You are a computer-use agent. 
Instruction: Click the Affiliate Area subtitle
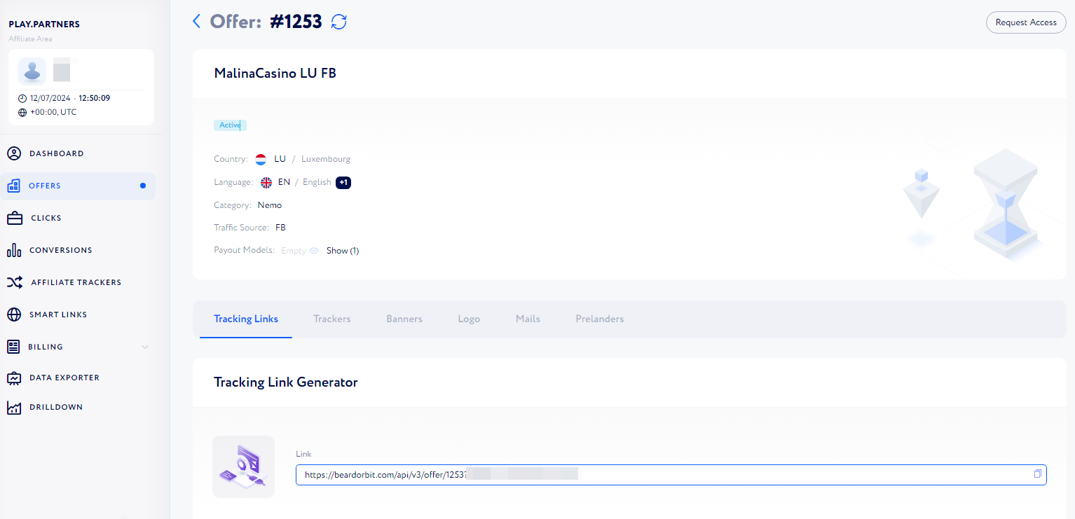pos(30,39)
